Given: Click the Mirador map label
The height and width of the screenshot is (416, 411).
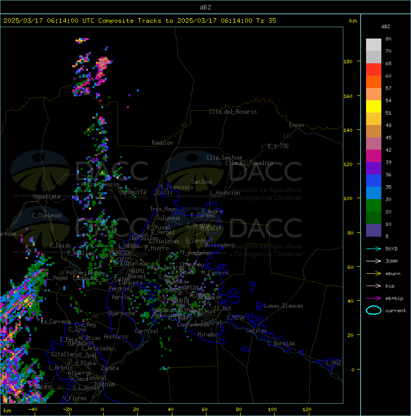Looking at the screenshot, I should coord(208,334).
